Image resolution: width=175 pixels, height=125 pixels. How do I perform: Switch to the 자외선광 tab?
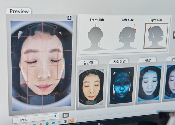119,61
